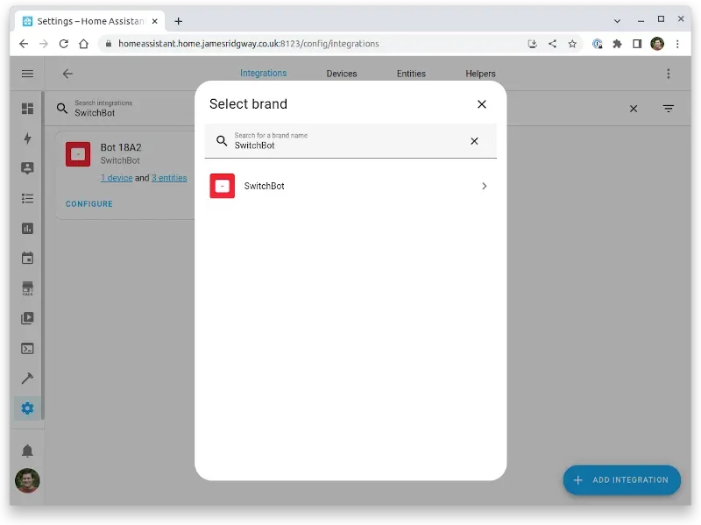Click CONFIGURE on Bot 18A2 card
Image resolution: width=701 pixels, height=525 pixels.
click(89, 204)
